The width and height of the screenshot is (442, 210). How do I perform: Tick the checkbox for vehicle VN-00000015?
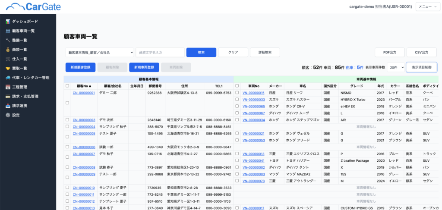click(237, 93)
